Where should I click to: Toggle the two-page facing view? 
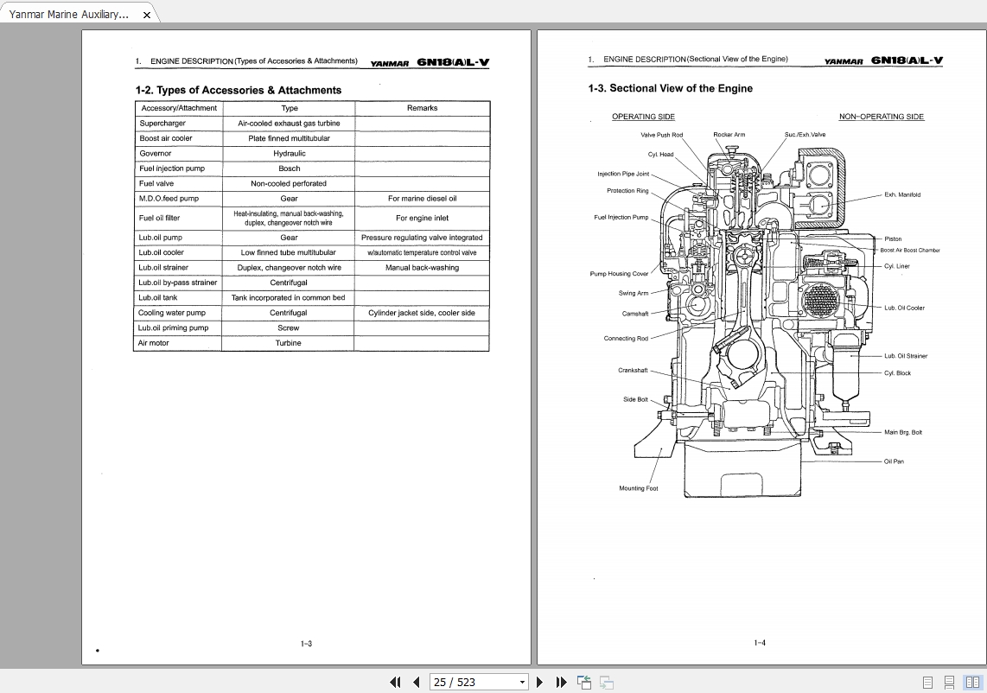[971, 682]
